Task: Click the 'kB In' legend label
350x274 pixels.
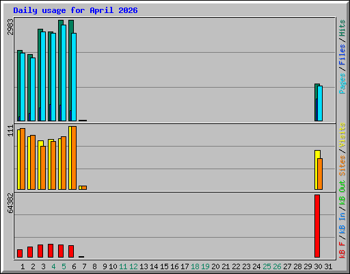Action: pos(342,223)
